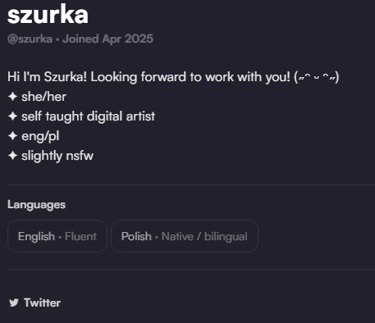Click Native / bilingual text in Polish chip
375x323 pixels.
(204, 236)
